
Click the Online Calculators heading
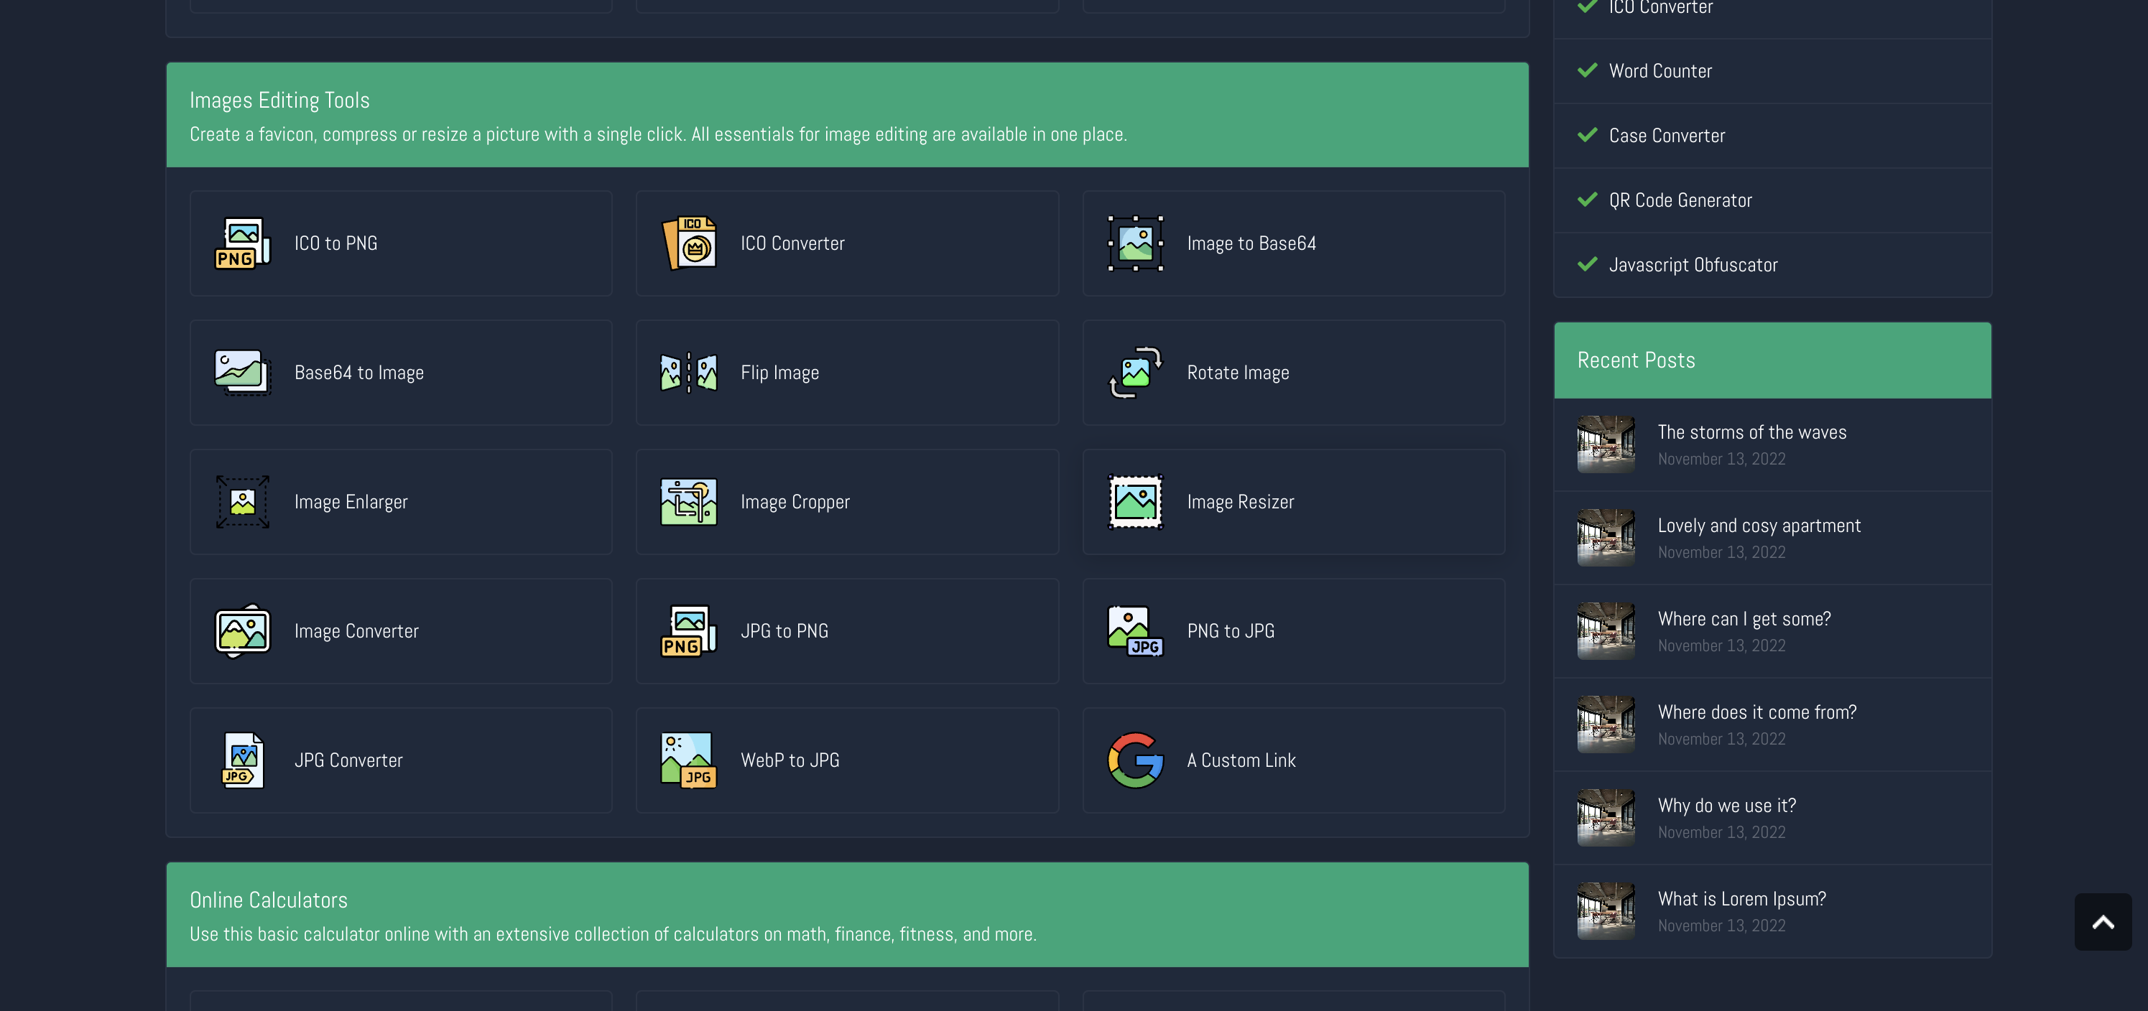tap(269, 900)
